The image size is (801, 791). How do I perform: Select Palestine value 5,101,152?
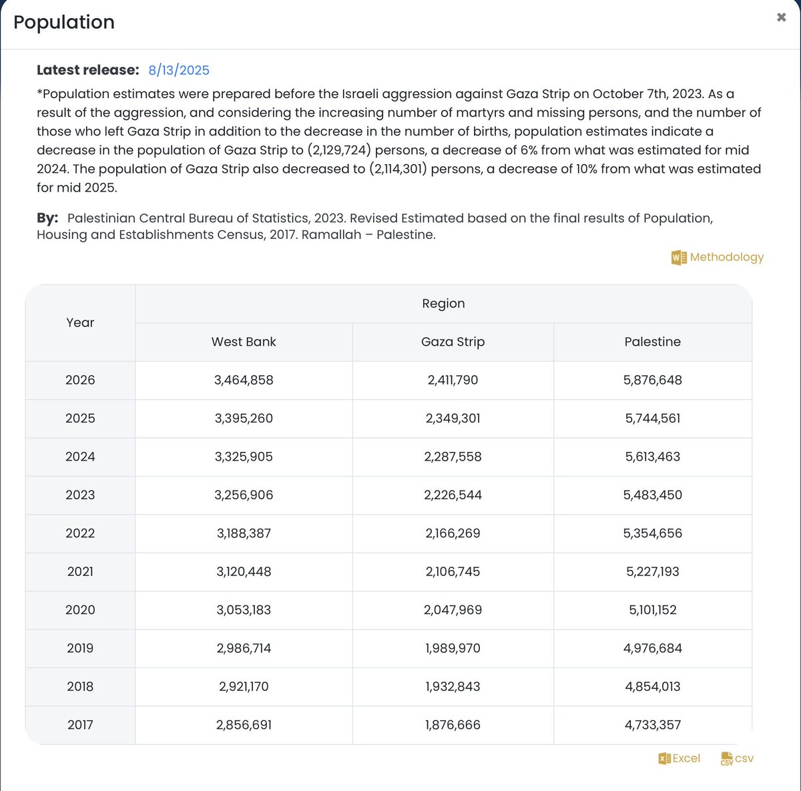pos(653,609)
